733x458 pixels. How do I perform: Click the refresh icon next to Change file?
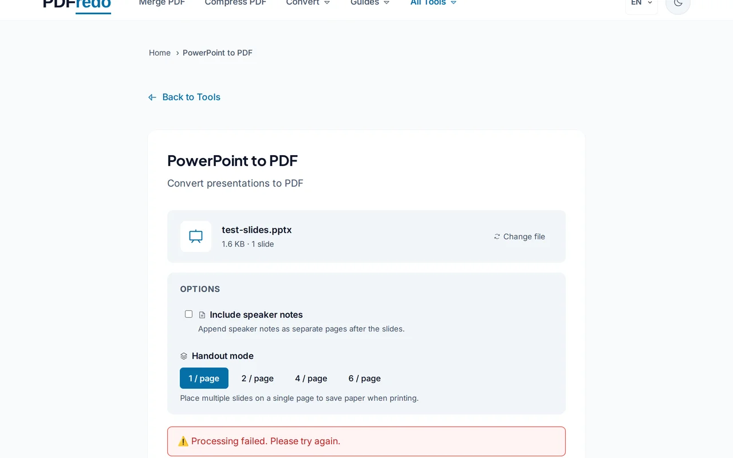point(496,236)
